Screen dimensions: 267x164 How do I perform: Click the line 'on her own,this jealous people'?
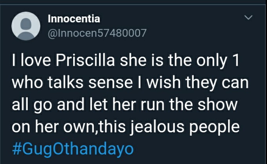126,127
